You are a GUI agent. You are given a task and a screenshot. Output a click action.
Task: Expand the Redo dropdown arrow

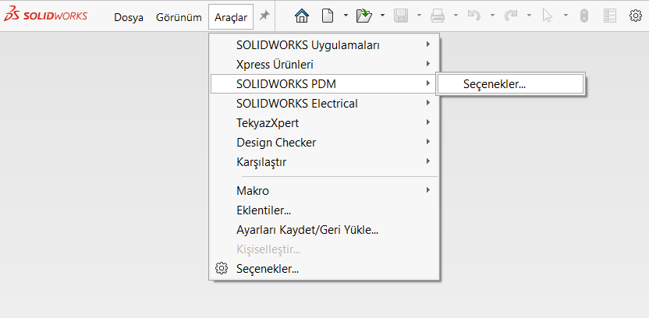[529, 16]
